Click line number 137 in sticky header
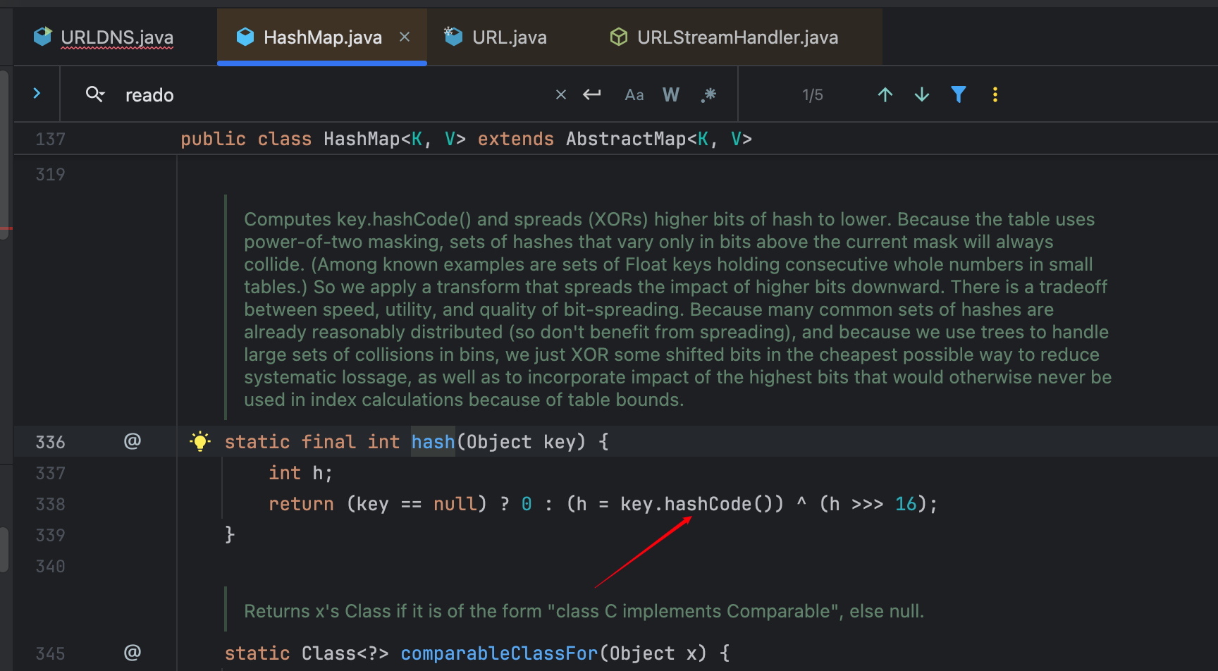 [x=50, y=140]
